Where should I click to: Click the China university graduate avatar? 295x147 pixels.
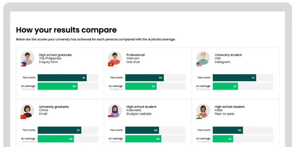pos(27,110)
